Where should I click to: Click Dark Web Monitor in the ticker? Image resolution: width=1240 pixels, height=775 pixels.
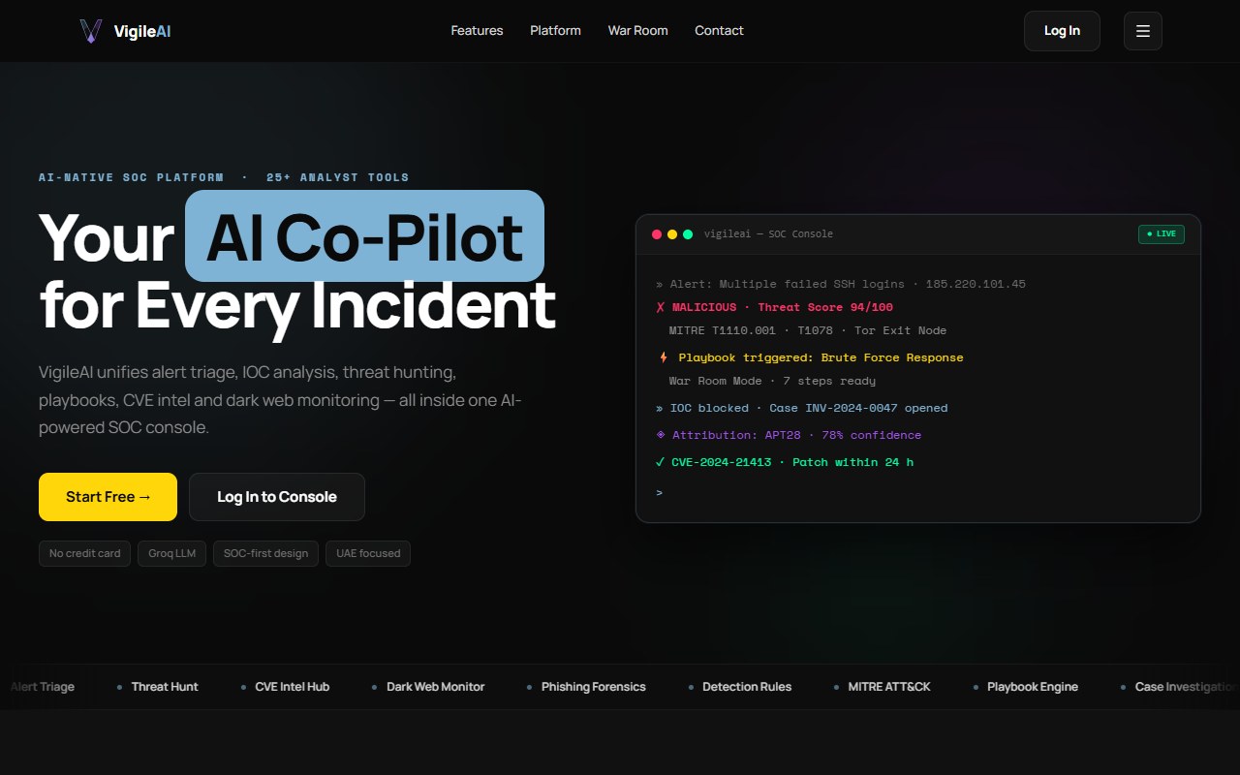(436, 687)
